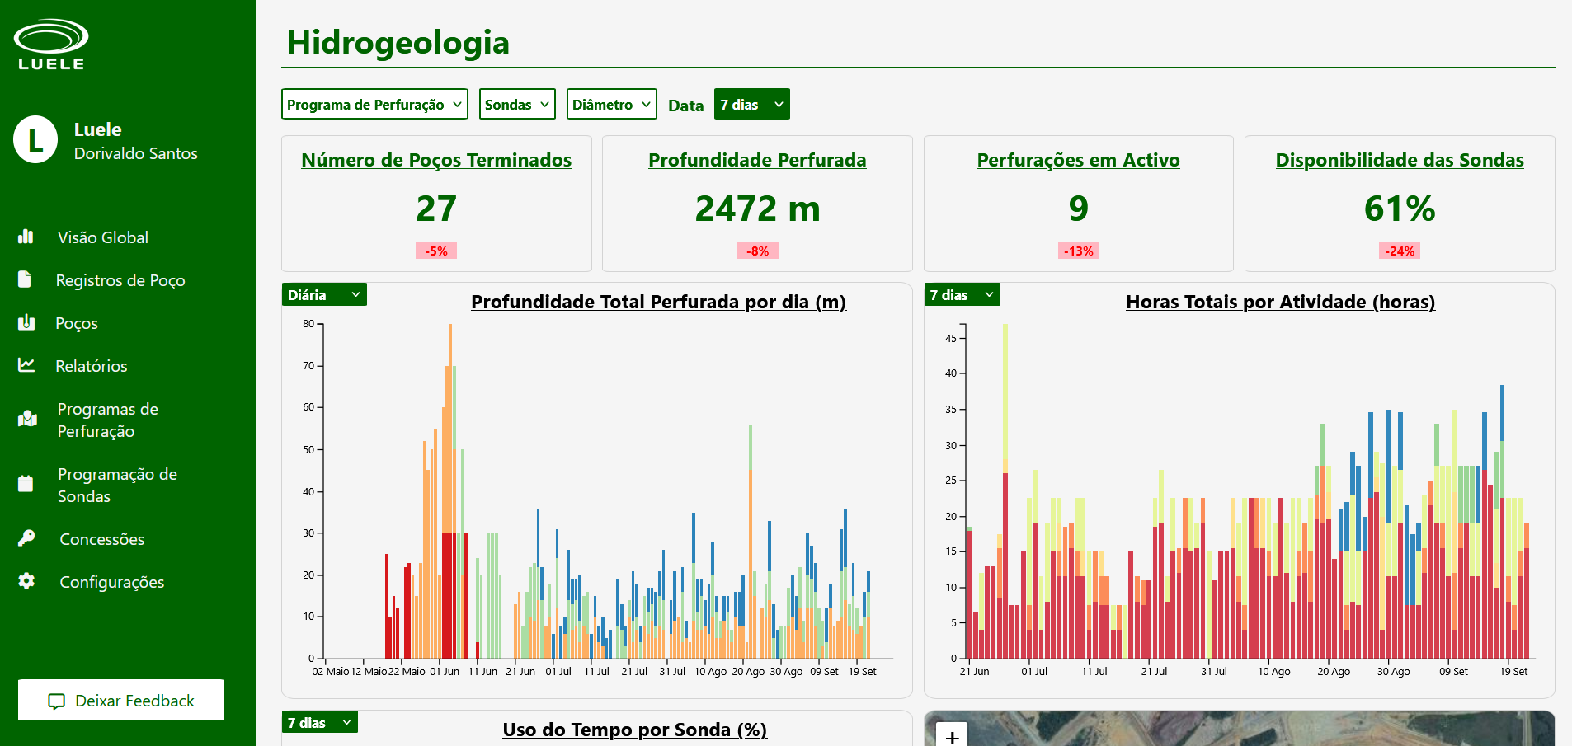The height and width of the screenshot is (746, 1572).
Task: Click the Programação de Sondas calendar icon
Action: (26, 484)
